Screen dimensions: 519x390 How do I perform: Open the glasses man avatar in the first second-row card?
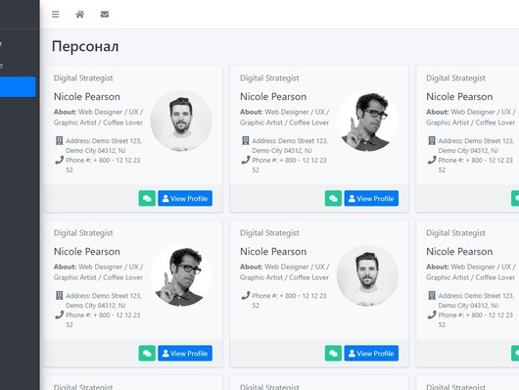coord(181,275)
